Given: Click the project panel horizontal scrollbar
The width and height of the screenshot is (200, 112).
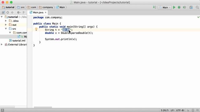Looking at the screenshot, I should pyautogui.click(x=7, y=107).
